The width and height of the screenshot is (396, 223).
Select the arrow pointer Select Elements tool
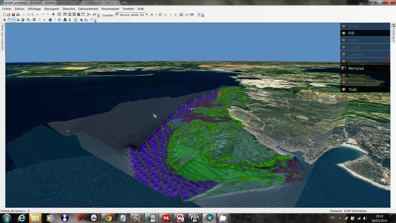coord(45,20)
